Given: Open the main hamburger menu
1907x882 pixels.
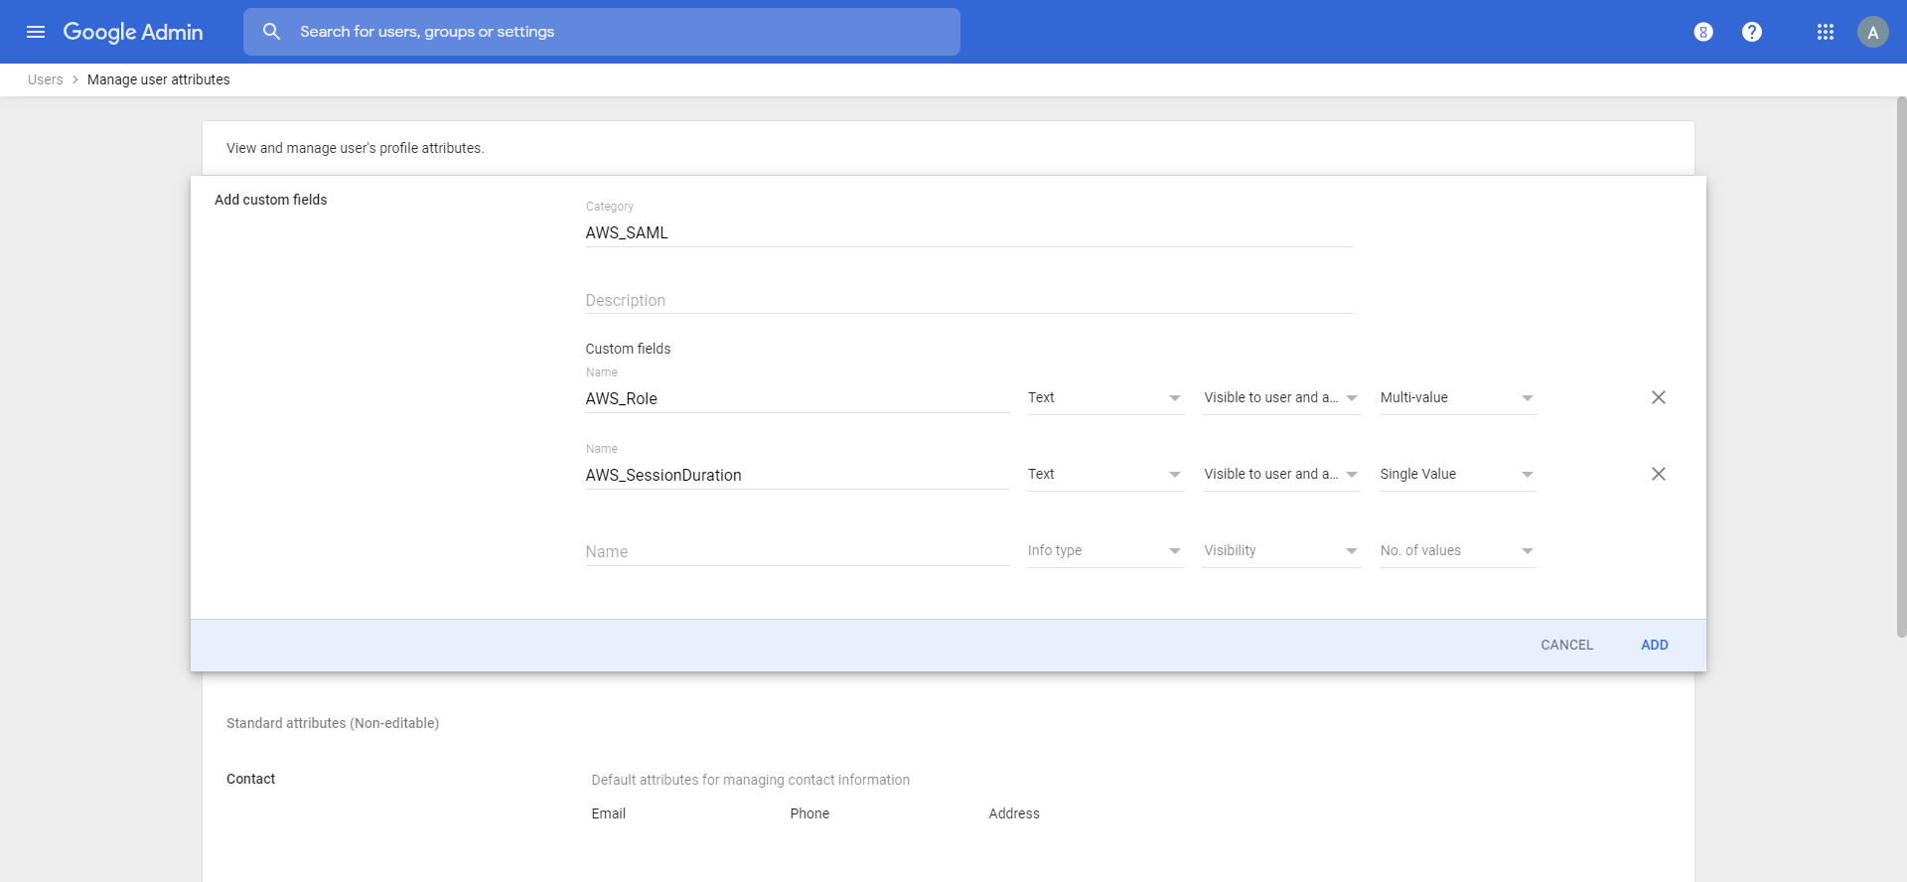Looking at the screenshot, I should 36,32.
